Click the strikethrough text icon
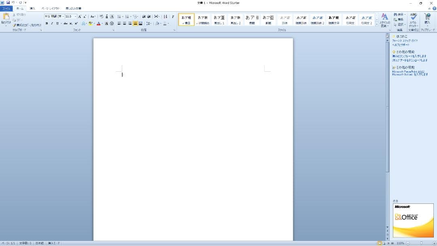 65,24
